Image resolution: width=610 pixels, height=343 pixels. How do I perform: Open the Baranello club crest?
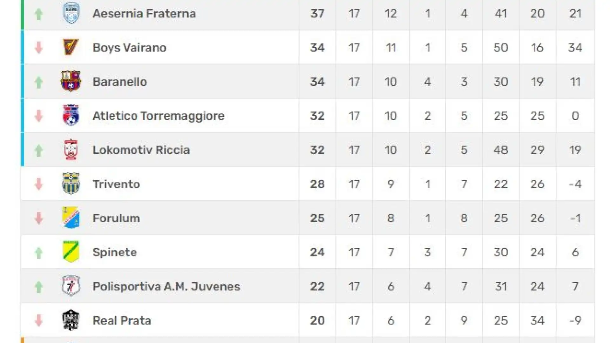click(x=71, y=81)
